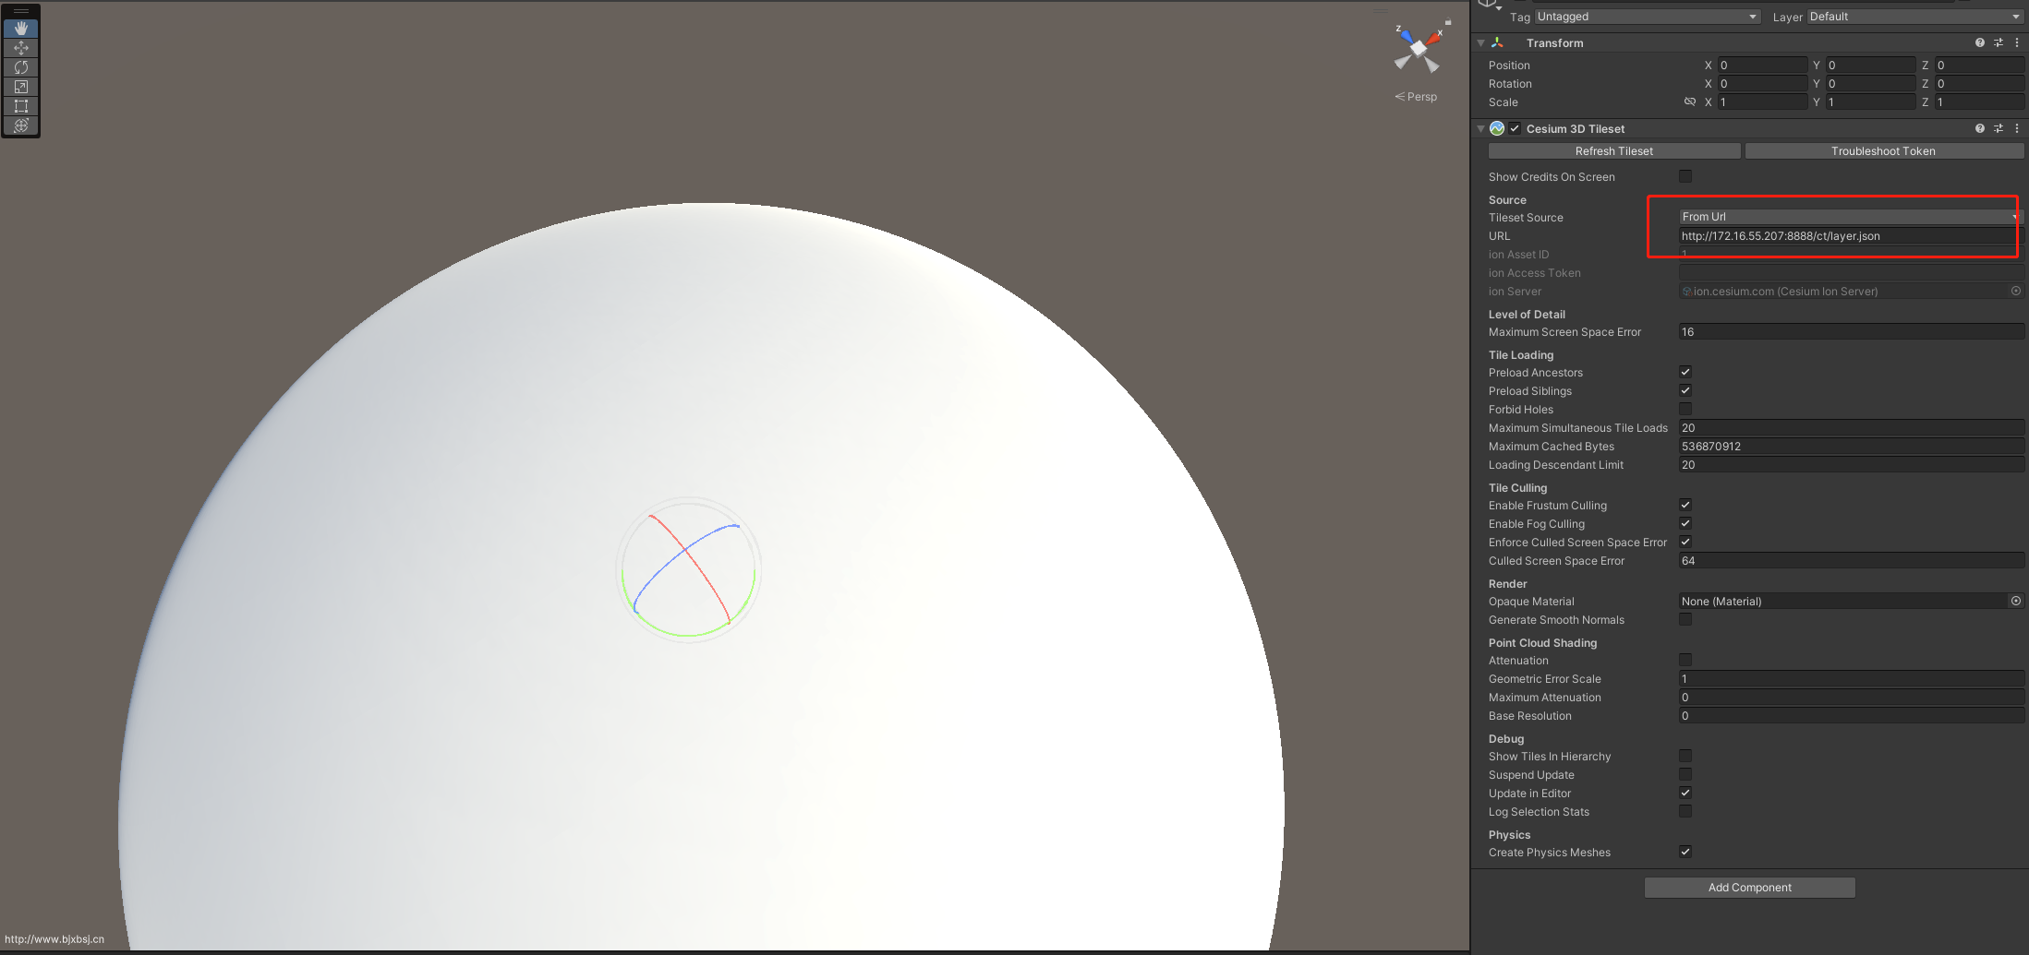This screenshot has height=955, width=2029.
Task: Enable Show Tiles In Hierarchy
Action: 1685,756
